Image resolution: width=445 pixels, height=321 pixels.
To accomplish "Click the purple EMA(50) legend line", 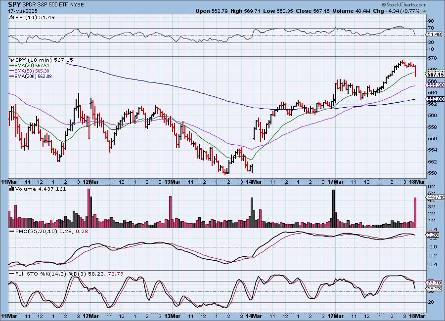I will point(12,71).
